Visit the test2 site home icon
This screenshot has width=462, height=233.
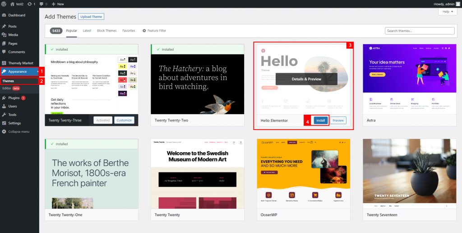click(x=12, y=4)
